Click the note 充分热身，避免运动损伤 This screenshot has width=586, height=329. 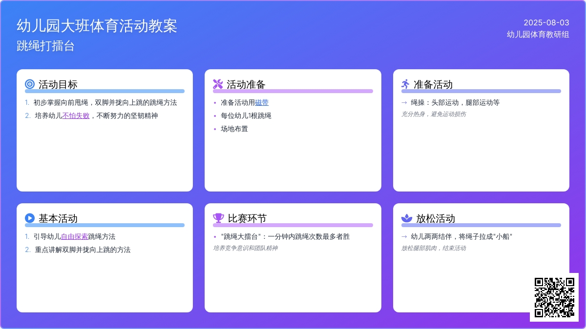pos(434,114)
